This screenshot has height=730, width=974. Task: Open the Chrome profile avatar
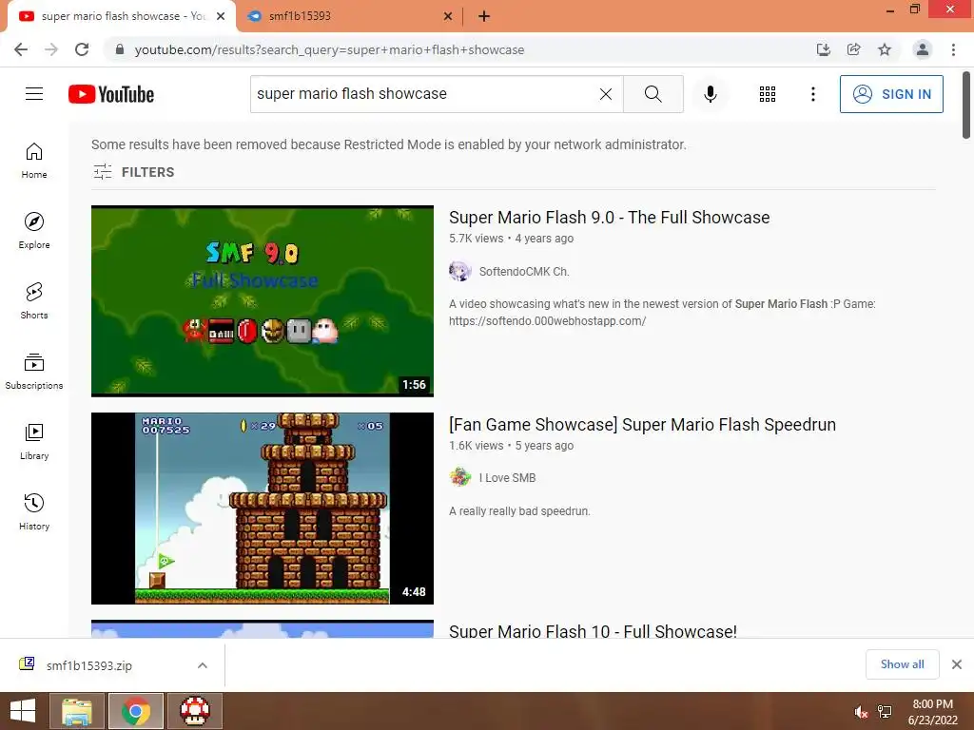pyautogui.click(x=923, y=49)
